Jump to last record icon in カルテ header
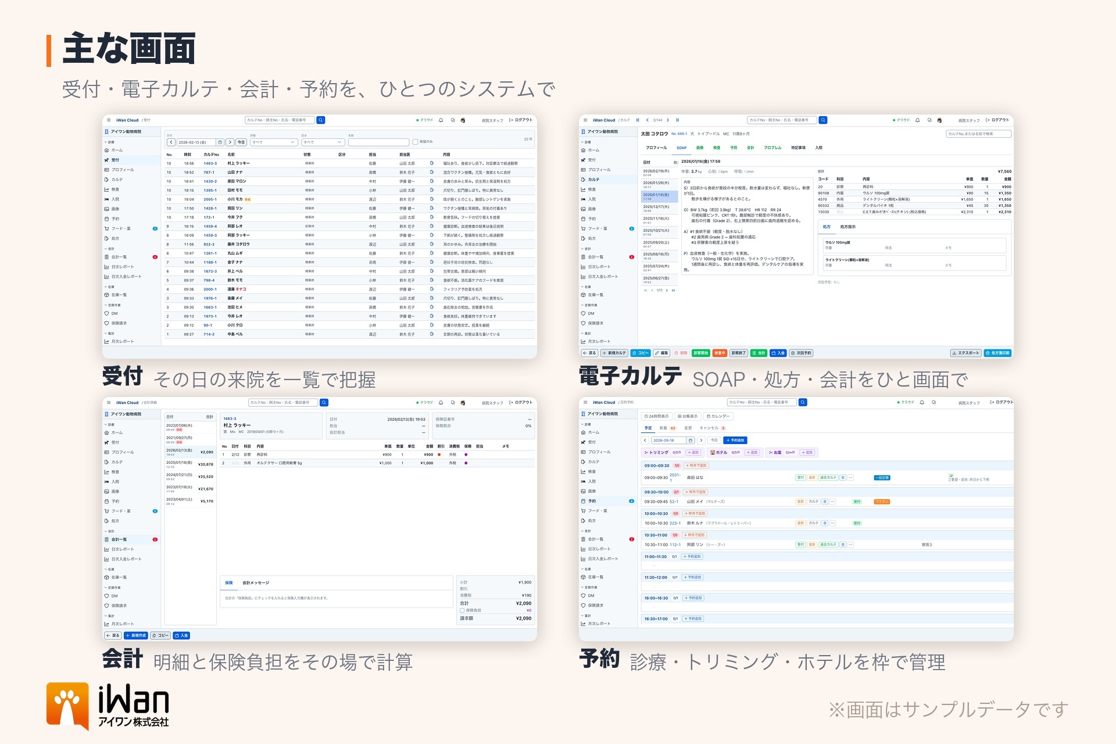Image resolution: width=1116 pixels, height=744 pixels. pyautogui.click(x=677, y=120)
